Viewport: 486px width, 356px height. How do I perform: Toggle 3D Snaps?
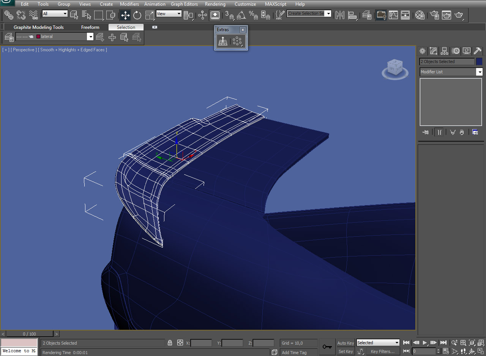point(229,15)
